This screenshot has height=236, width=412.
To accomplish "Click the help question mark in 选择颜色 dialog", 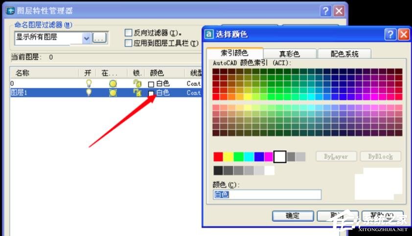I will tap(390, 34).
